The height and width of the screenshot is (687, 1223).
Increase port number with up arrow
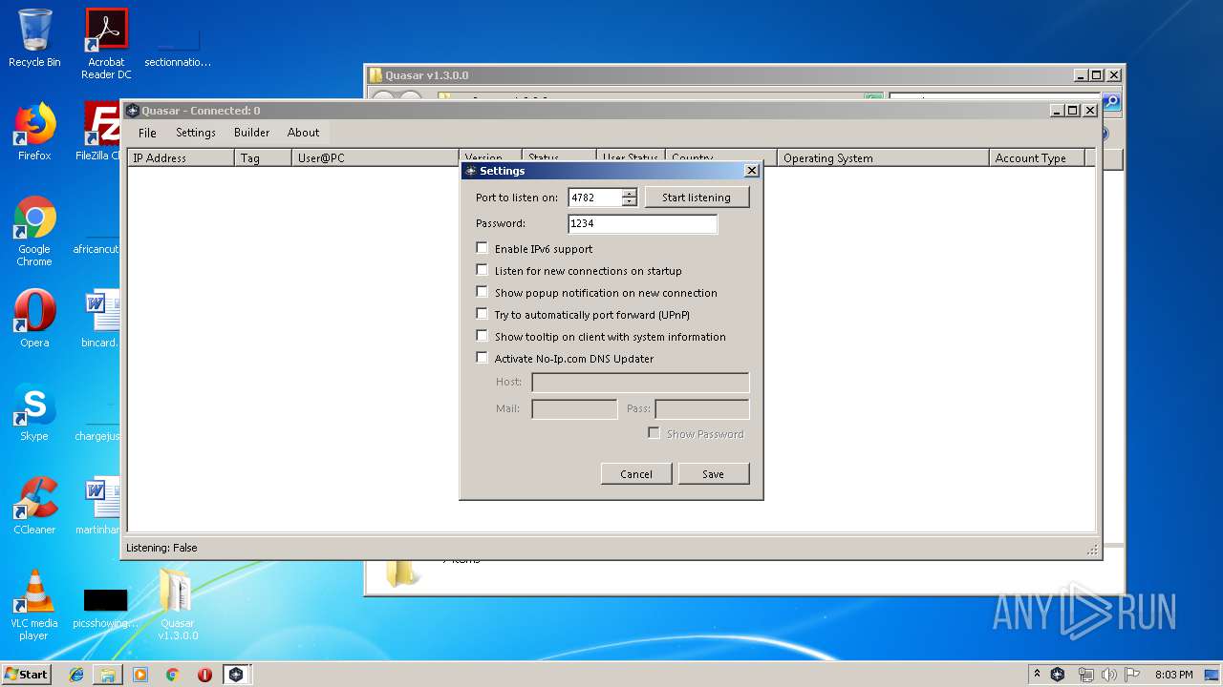click(x=629, y=194)
